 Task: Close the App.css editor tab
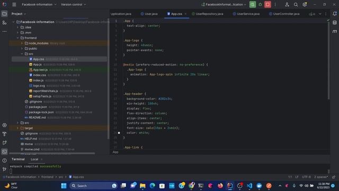point(185,14)
